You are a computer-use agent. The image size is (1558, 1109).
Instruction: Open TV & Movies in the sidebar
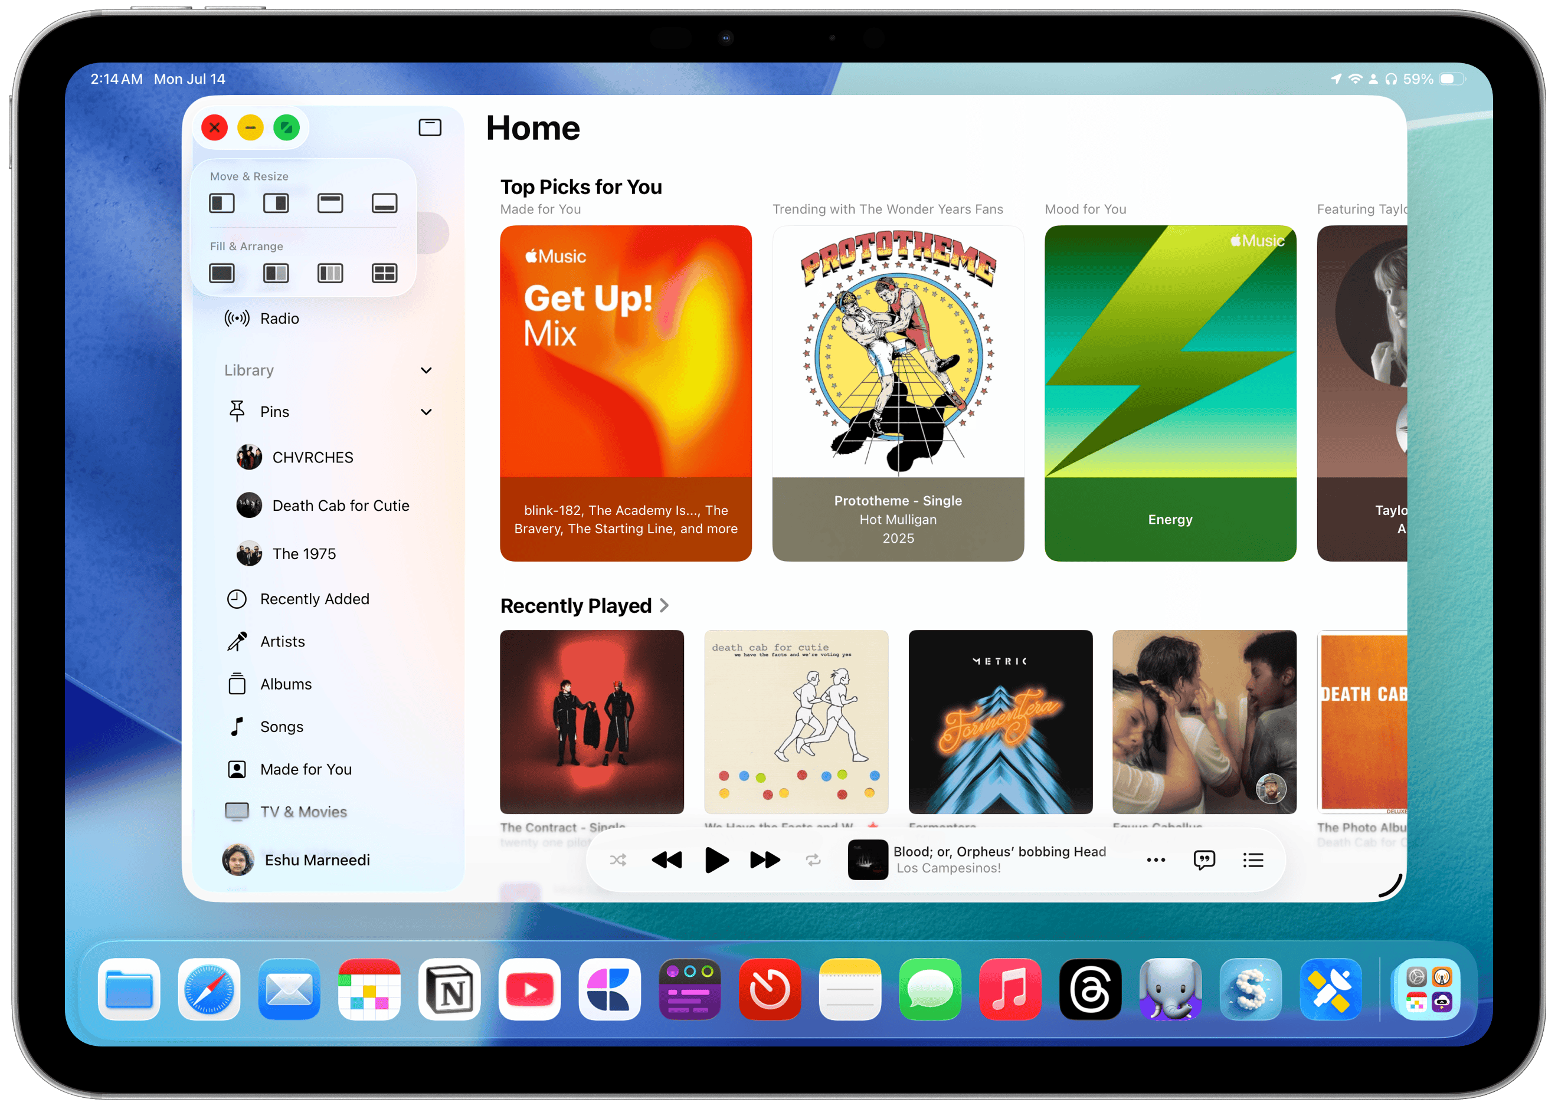pyautogui.click(x=328, y=813)
